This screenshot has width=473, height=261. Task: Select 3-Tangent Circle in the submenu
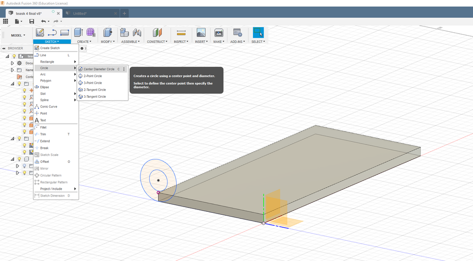pyautogui.click(x=95, y=97)
